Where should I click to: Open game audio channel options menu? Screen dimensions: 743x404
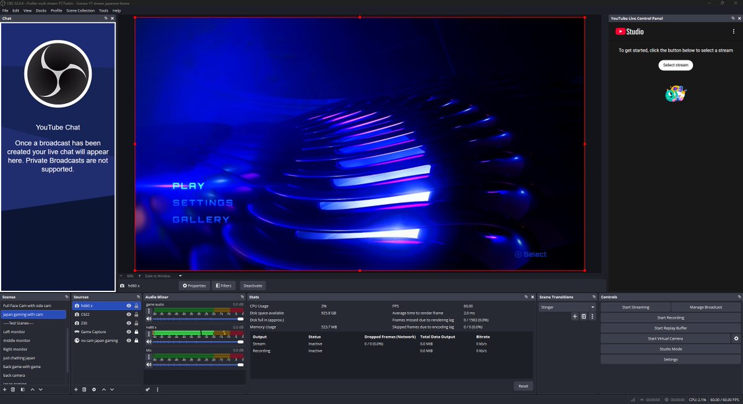(x=149, y=311)
